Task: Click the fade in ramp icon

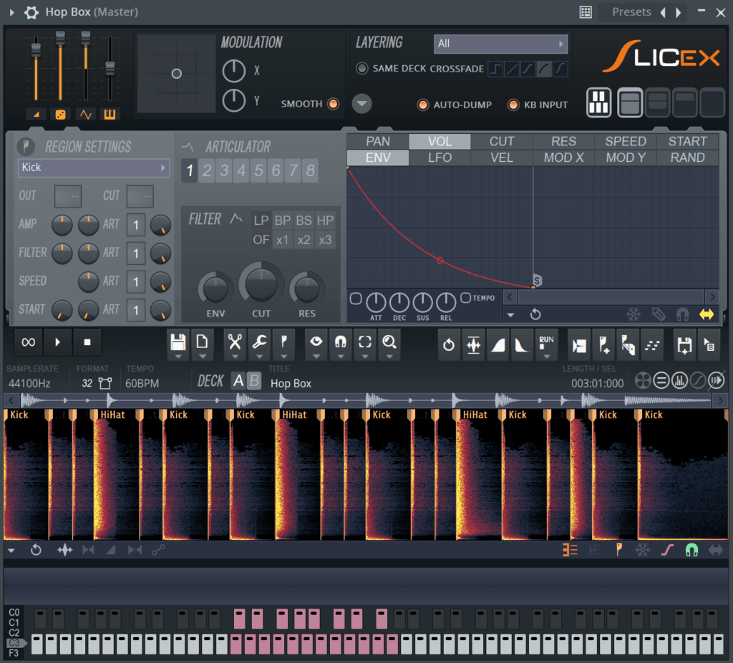Action: (x=497, y=344)
